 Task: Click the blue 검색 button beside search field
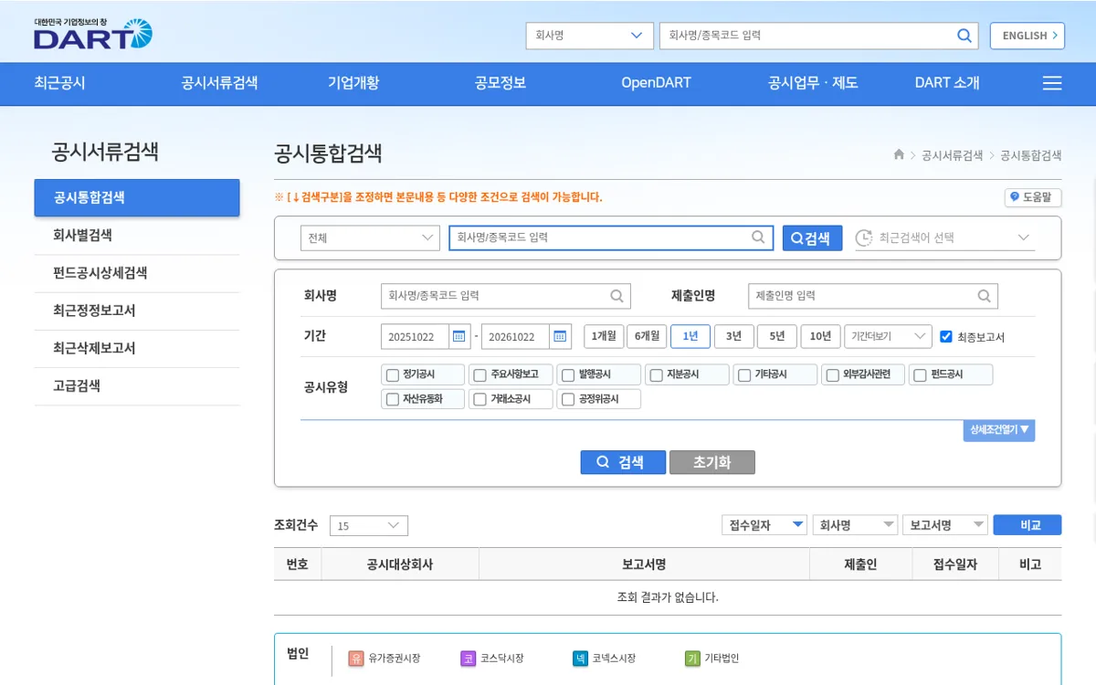point(812,237)
